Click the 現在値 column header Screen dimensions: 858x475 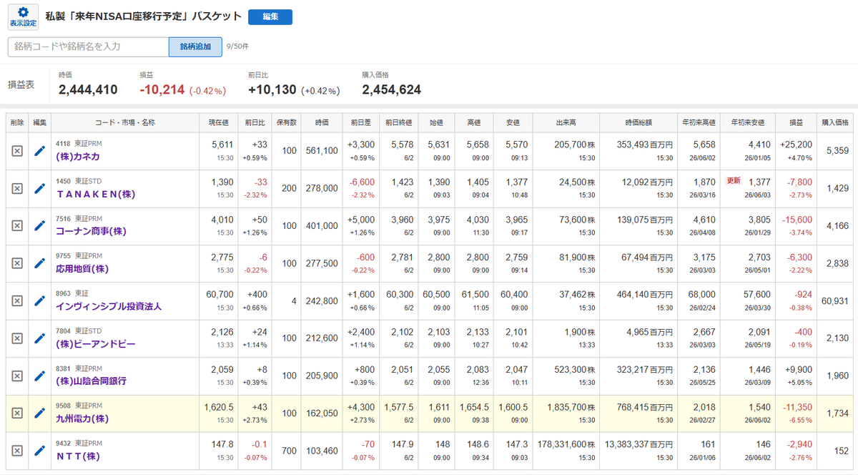tap(218, 122)
